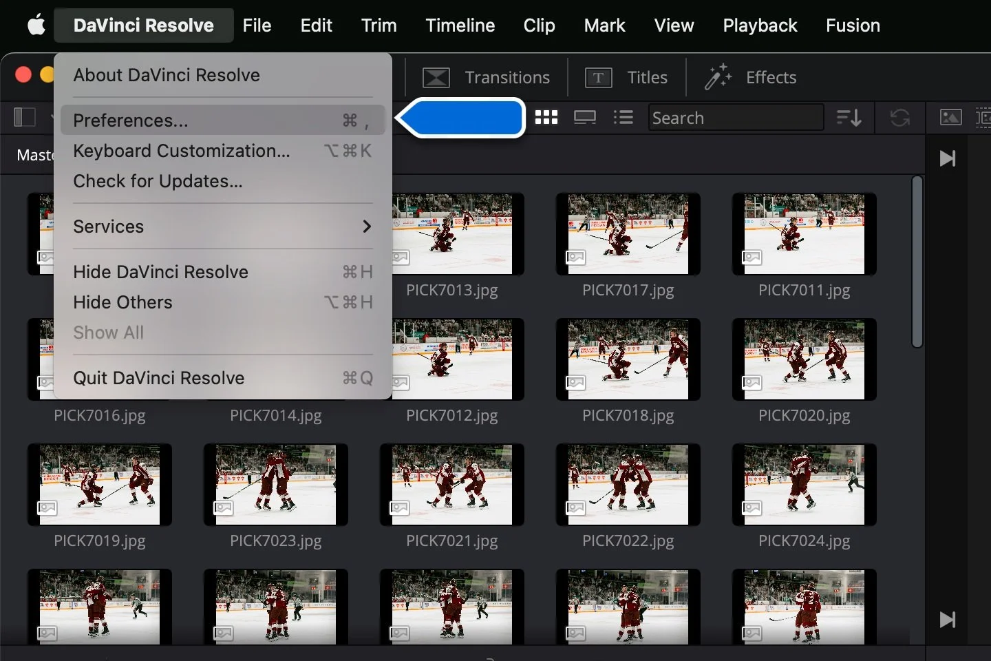Open the Fusion menu
The width and height of the screenshot is (991, 661).
tap(853, 25)
